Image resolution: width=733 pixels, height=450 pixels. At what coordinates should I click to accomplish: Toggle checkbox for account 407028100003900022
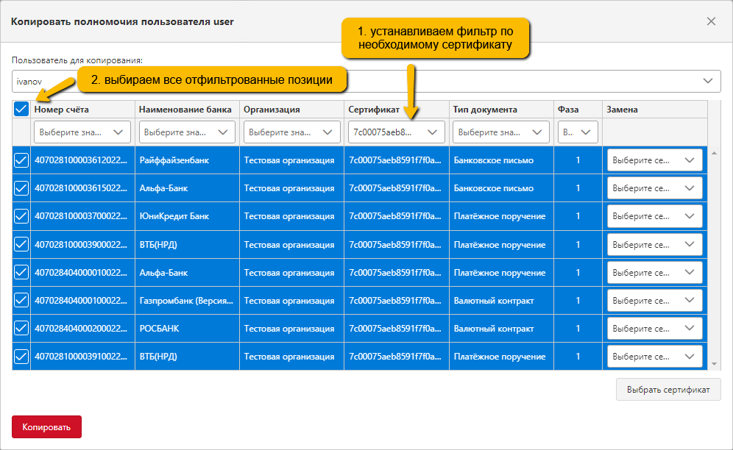(21, 244)
